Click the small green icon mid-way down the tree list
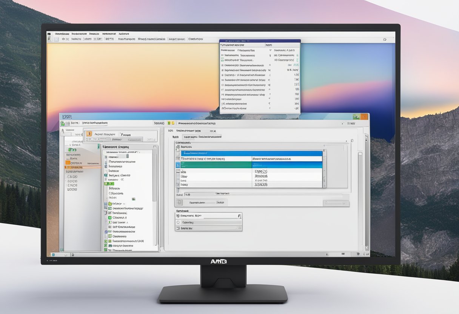The width and height of the screenshot is (459, 314). pyautogui.click(x=133, y=199)
